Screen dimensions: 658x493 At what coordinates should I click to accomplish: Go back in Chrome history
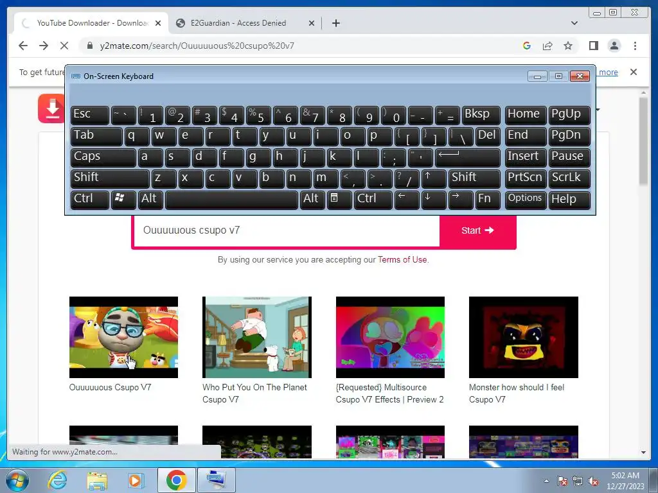pos(23,46)
